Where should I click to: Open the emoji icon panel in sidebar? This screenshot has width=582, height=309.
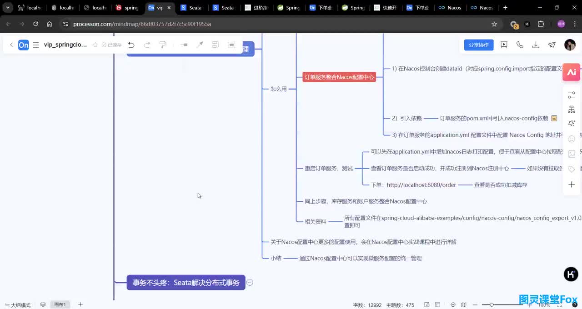[572, 139]
